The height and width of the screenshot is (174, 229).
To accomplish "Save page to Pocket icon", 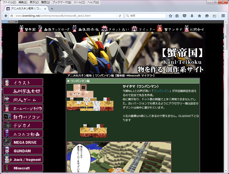I will pyautogui.click(x=184, y=16).
